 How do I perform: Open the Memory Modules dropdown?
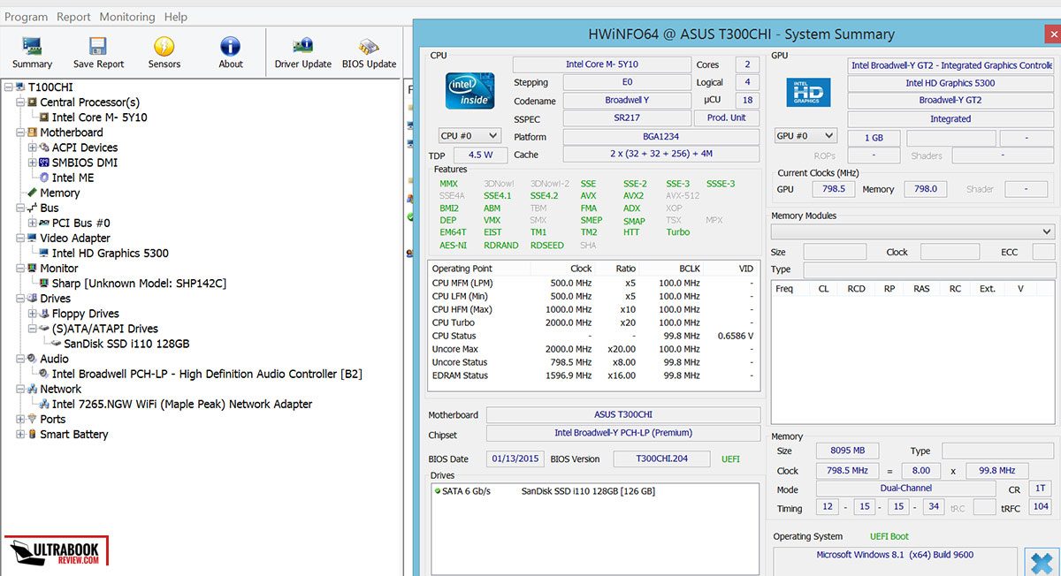(912, 231)
